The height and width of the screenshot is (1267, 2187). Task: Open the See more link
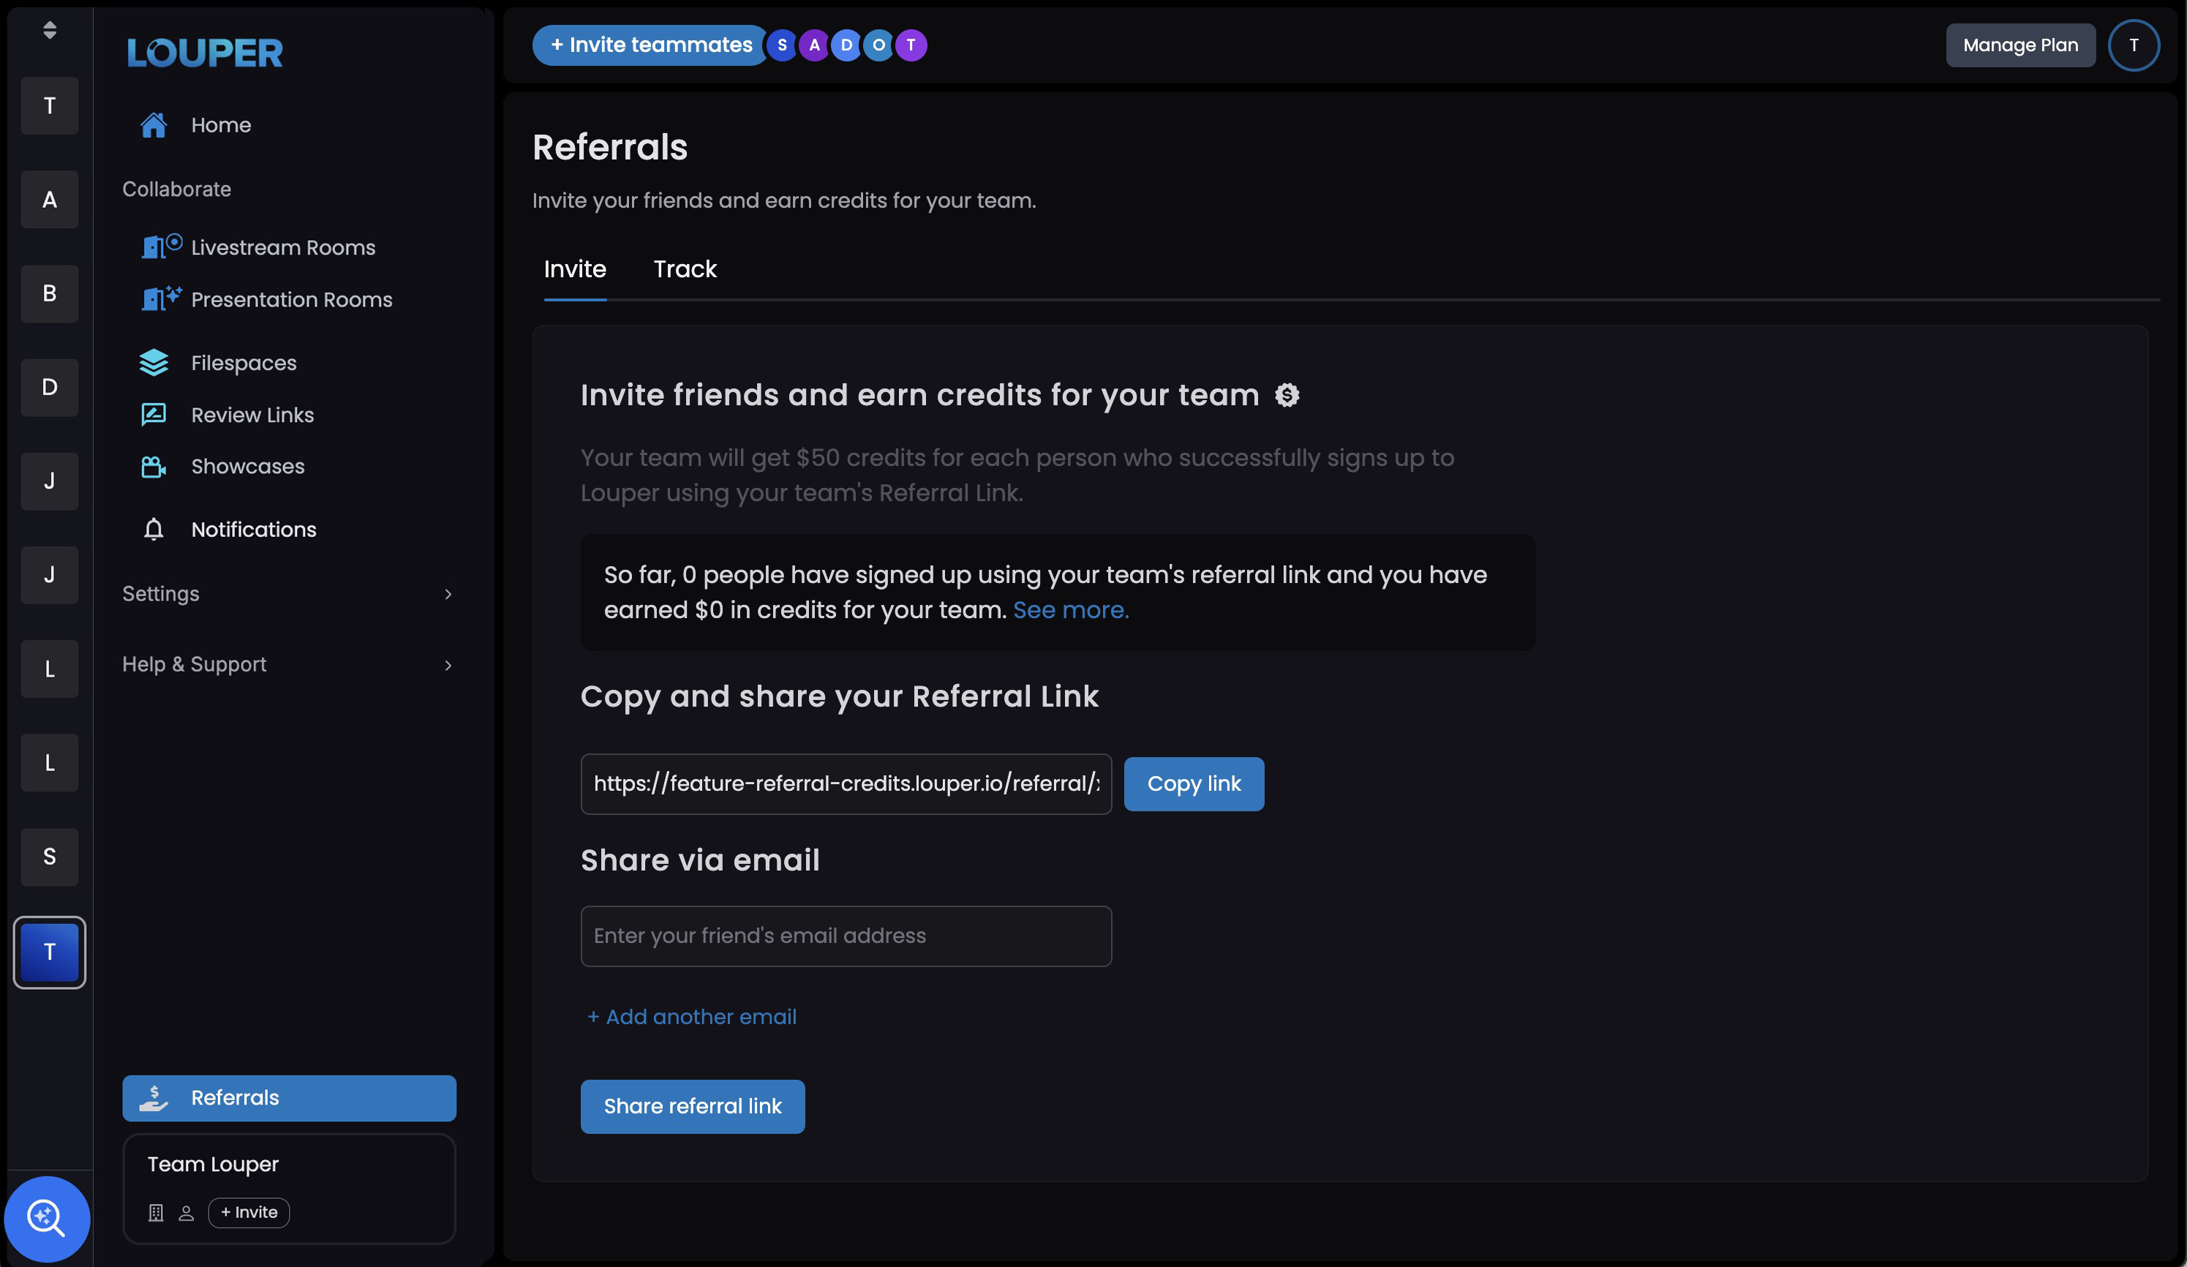click(x=1071, y=610)
